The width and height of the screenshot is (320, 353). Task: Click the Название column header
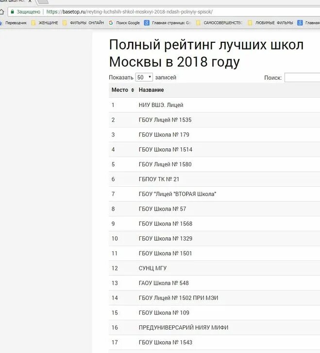pos(151,90)
